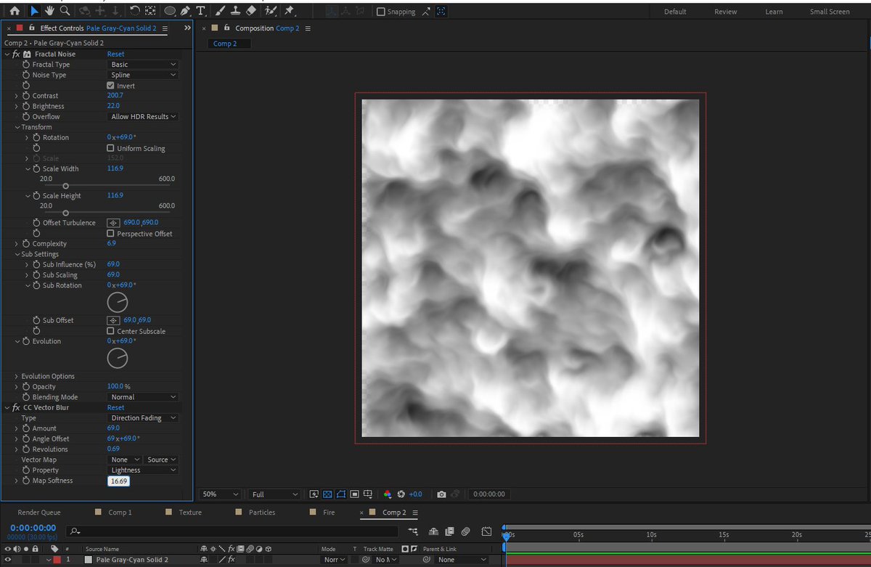Select the Roto Brush tool
Viewport: 871px width, 567px height.
click(271, 11)
